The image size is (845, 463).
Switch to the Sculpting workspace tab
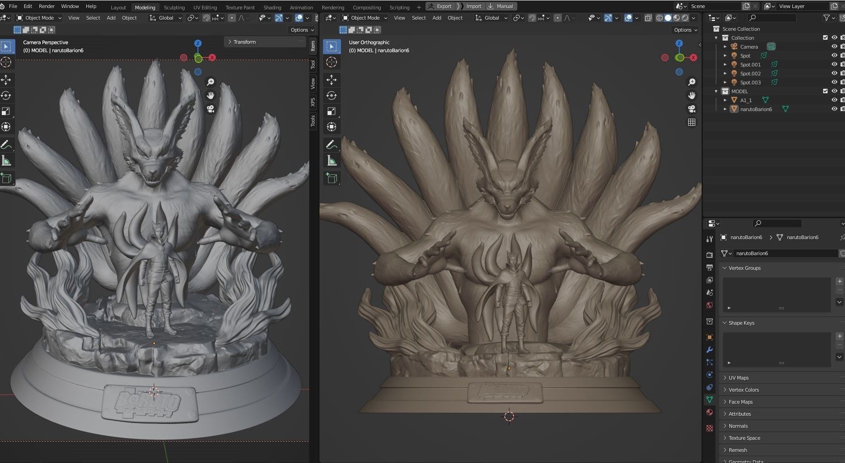[174, 8]
